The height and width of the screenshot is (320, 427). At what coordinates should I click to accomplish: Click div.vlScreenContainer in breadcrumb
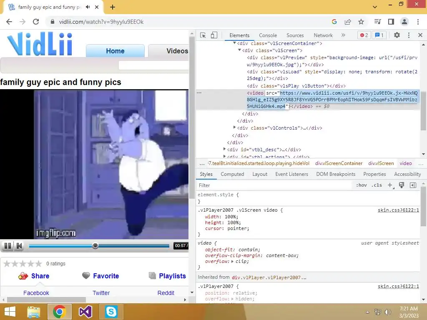coord(339,163)
